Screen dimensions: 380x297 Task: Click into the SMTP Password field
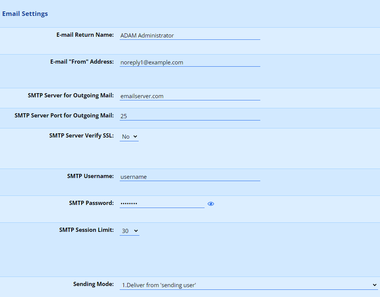tap(162, 204)
